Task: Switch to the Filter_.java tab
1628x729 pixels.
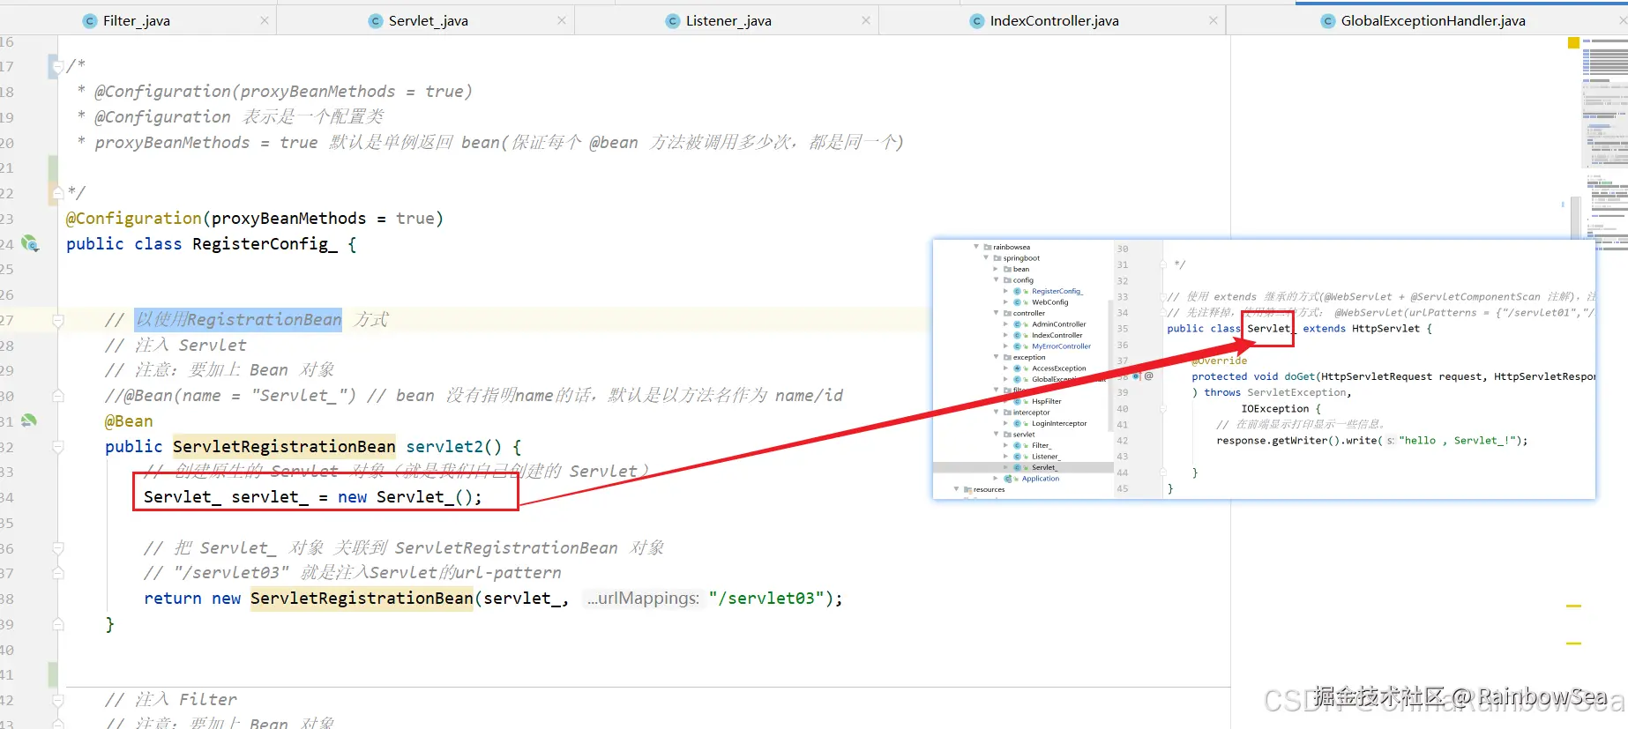Action: 137,21
